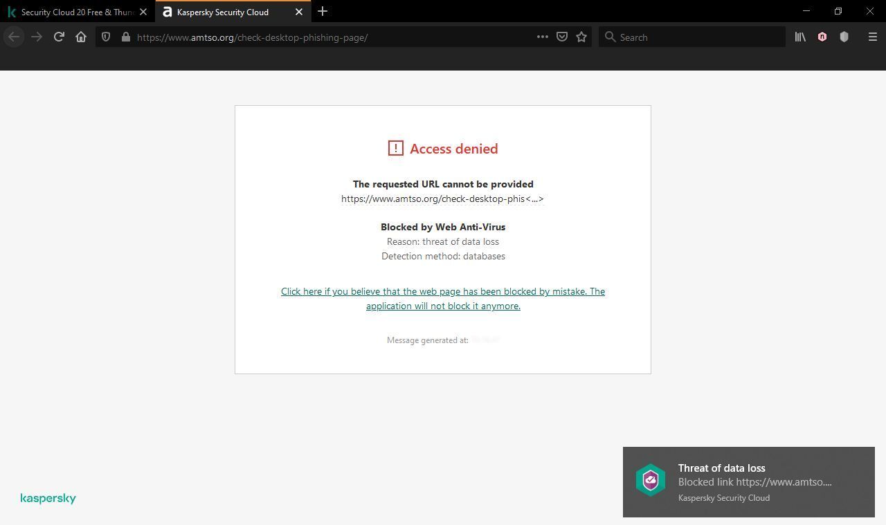This screenshot has height=525, width=886.
Task: Switch to Security Cloud 20 Free tab
Action: pos(78,12)
